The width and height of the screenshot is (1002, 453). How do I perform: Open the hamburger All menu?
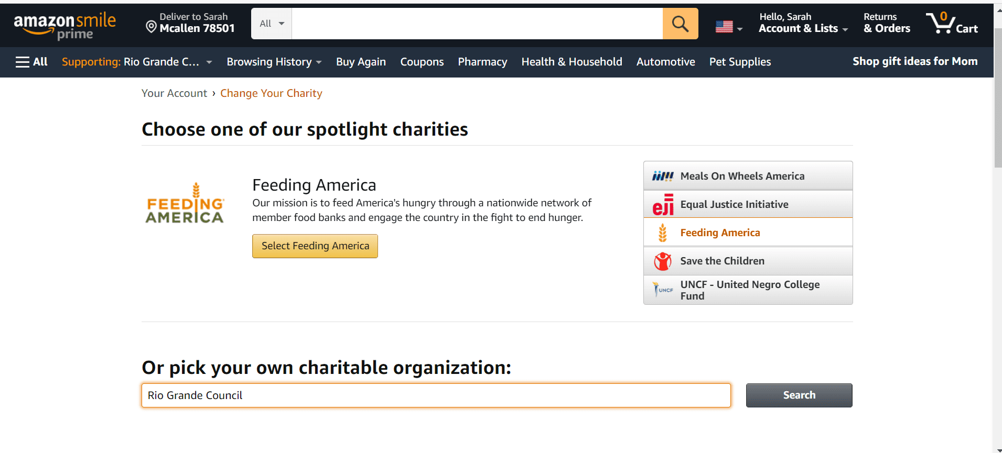tap(31, 62)
